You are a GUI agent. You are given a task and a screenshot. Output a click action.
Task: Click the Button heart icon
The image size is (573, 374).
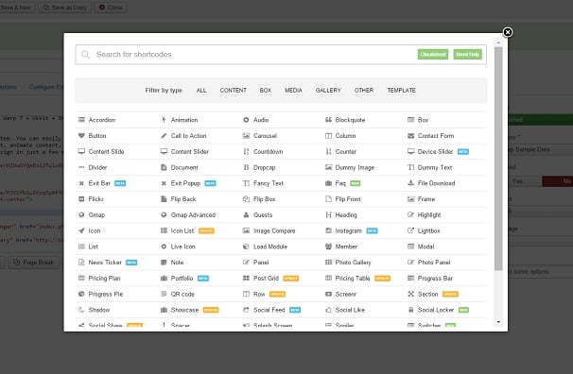(x=81, y=136)
